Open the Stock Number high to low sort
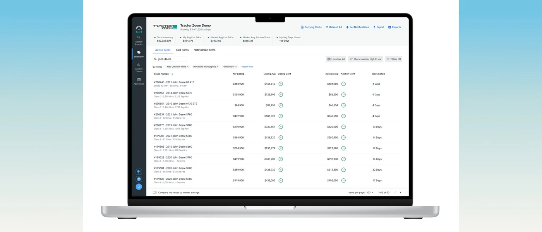 365,59
